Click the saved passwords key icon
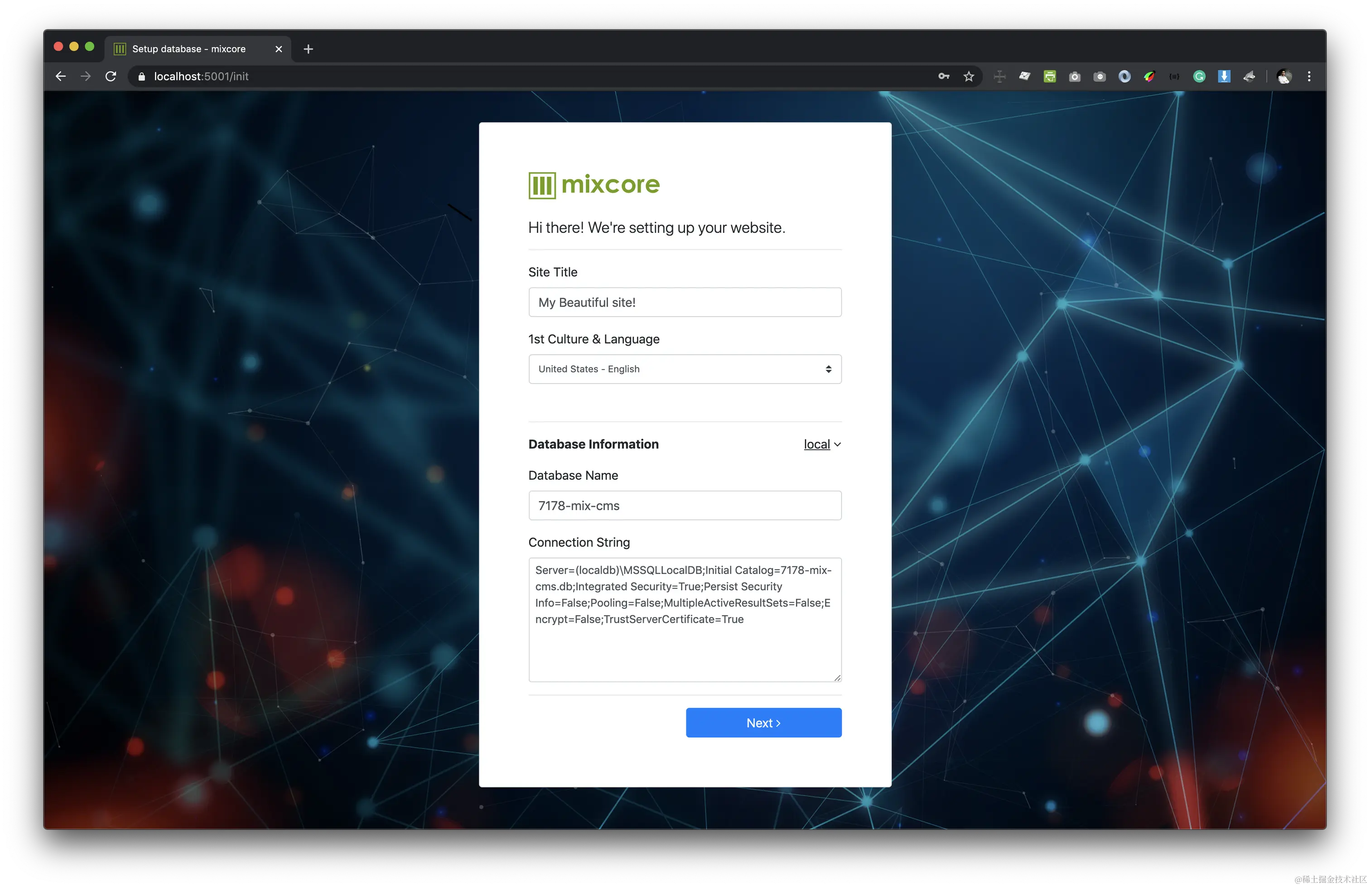Image resolution: width=1370 pixels, height=887 pixels. (x=943, y=76)
